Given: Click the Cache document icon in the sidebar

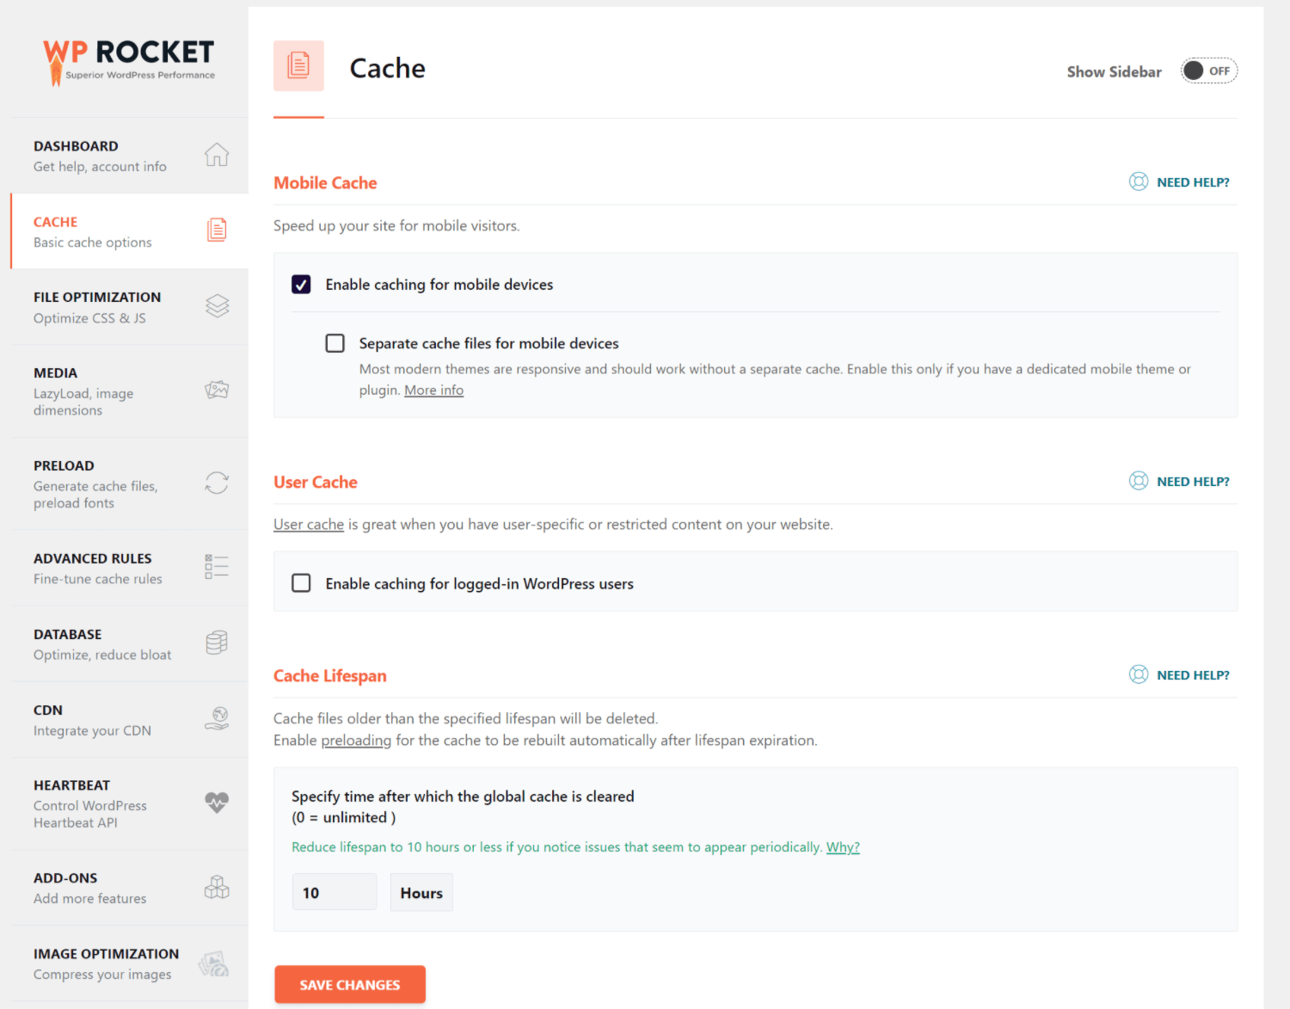Looking at the screenshot, I should (217, 230).
